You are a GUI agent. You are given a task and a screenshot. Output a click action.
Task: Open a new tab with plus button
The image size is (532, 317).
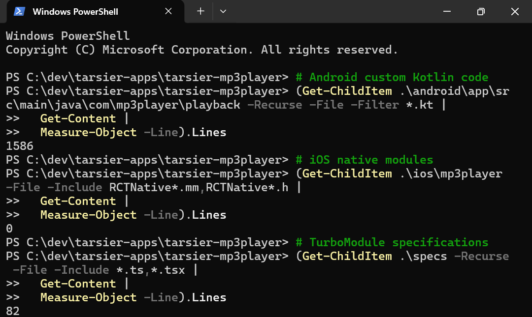[200, 11]
